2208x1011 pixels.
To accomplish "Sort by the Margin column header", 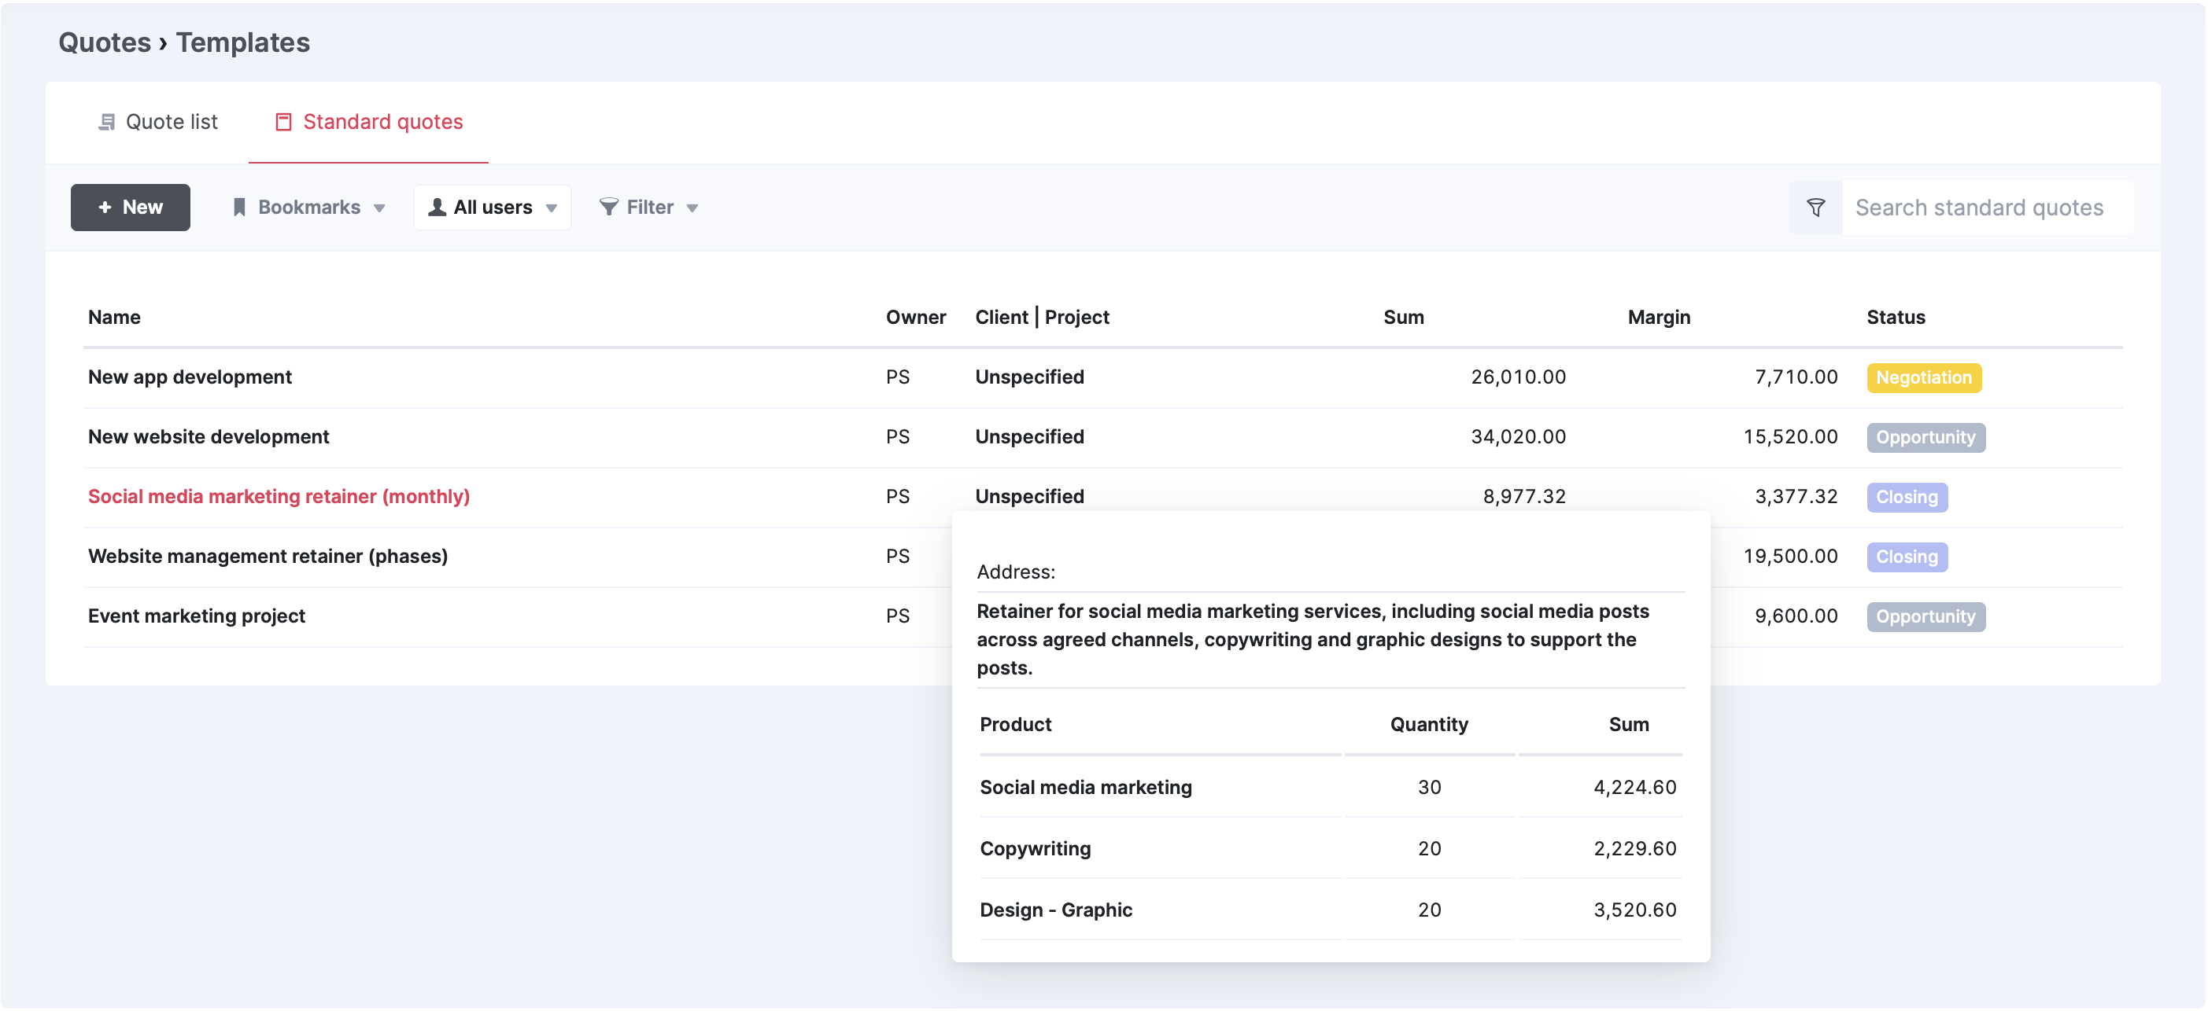I will click(x=1659, y=318).
